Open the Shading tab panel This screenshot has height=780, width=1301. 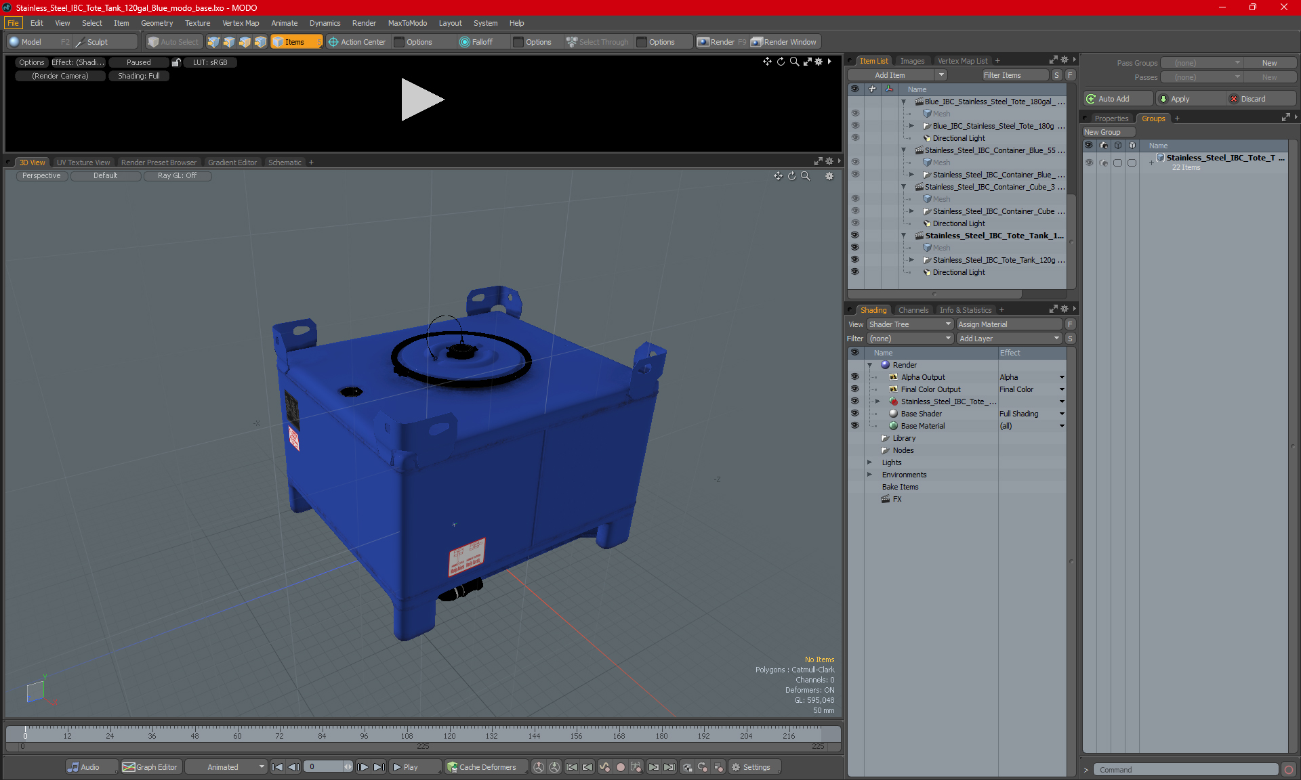tap(873, 308)
